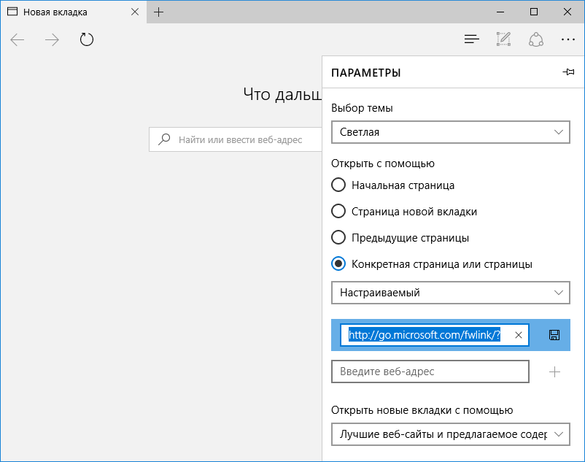Open the Share icon in toolbar
585x462 pixels.
tap(536, 39)
